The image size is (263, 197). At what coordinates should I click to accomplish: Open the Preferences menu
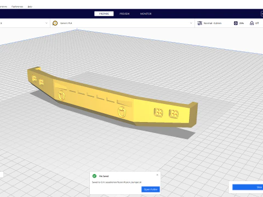click(17, 7)
